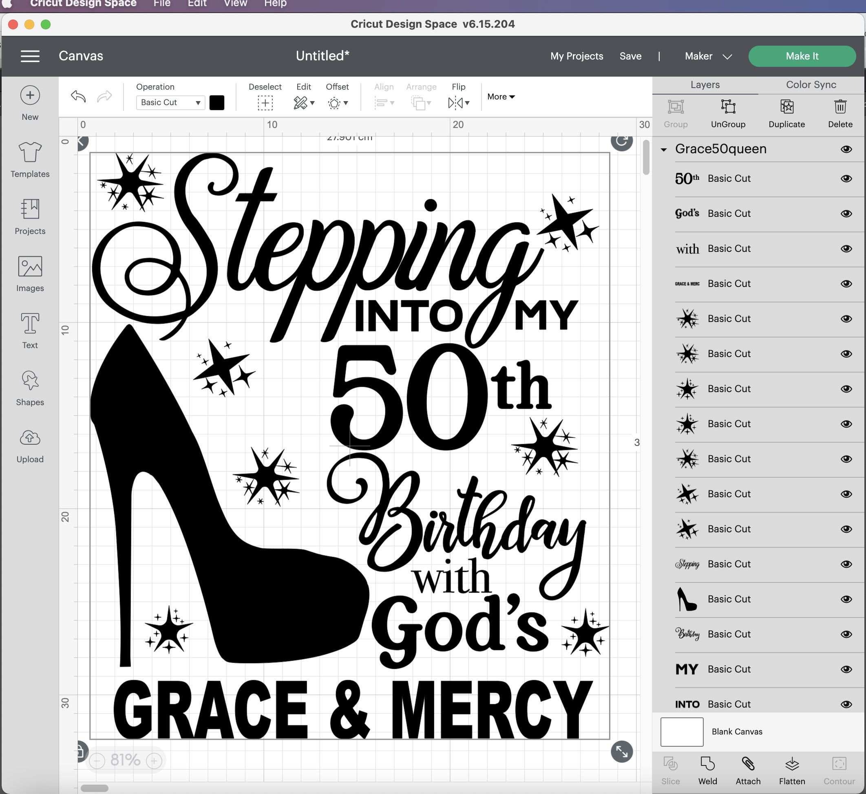Open the More dropdown in the toolbar
Image resolution: width=866 pixels, height=794 pixels.
pyautogui.click(x=500, y=97)
